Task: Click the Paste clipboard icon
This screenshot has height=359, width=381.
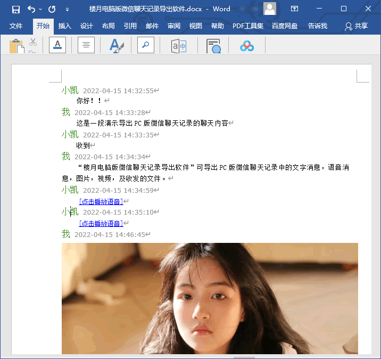Action: click(x=17, y=46)
